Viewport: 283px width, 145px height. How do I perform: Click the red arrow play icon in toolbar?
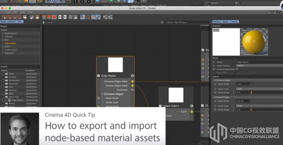pos(60,17)
